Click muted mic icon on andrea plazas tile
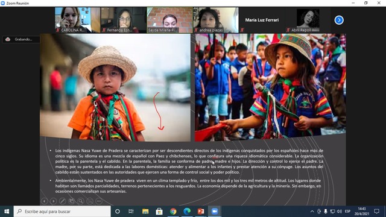 (x=196, y=30)
